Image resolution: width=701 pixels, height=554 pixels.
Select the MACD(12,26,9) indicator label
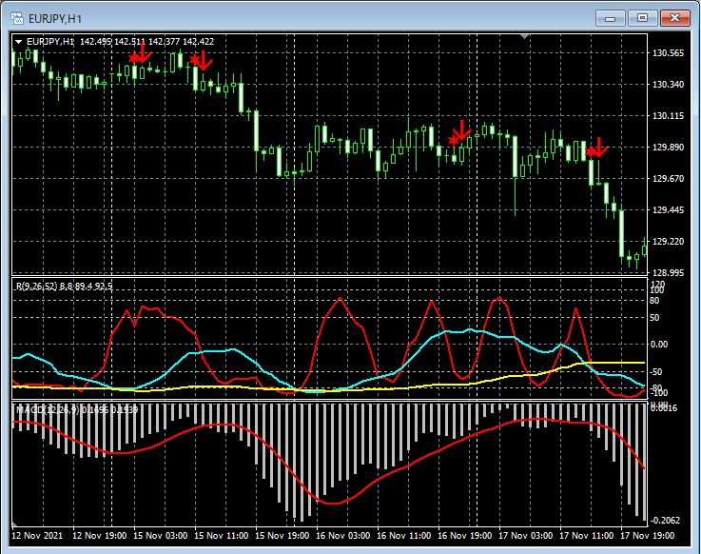(x=46, y=409)
